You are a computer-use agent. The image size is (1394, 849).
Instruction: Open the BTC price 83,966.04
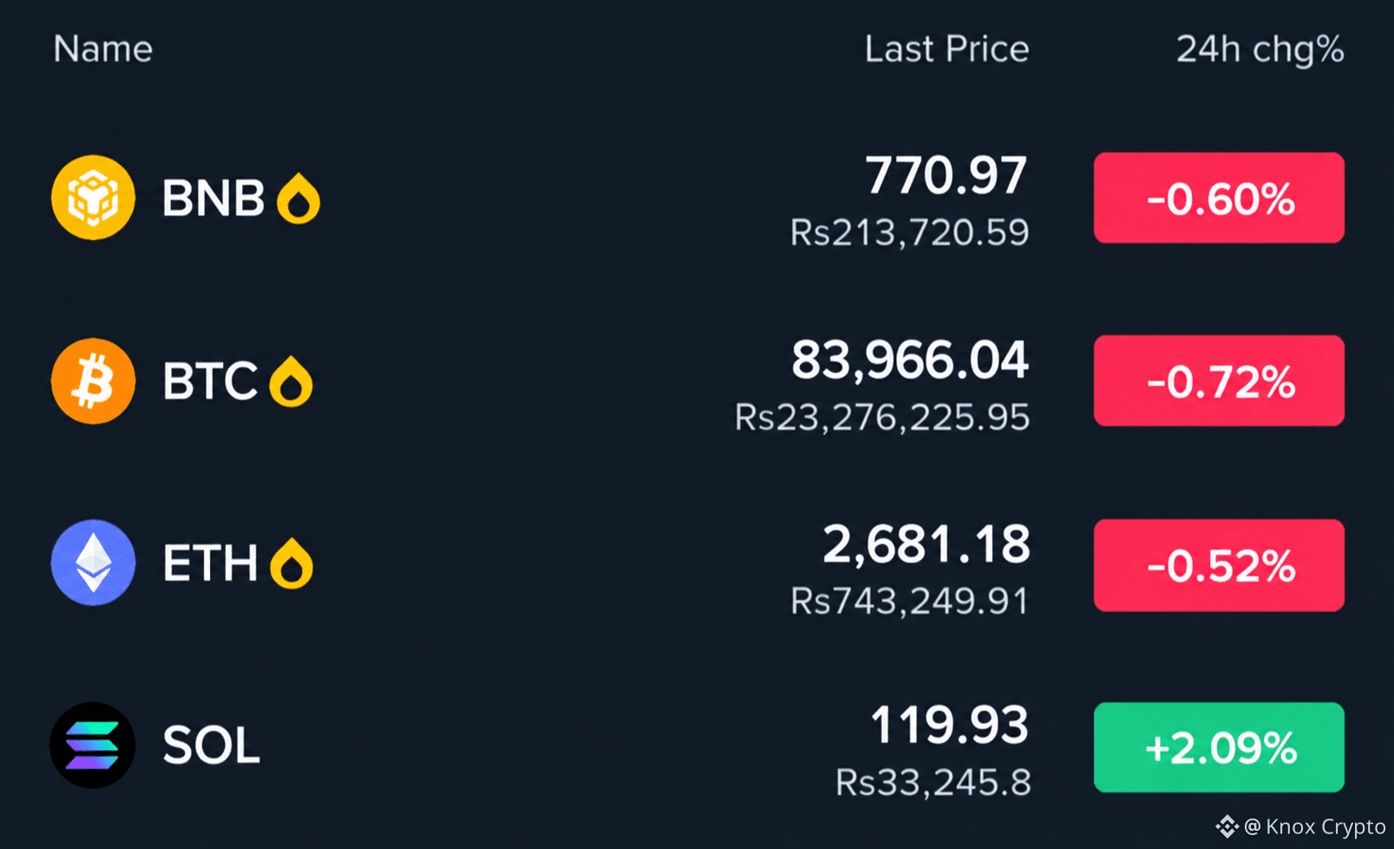910,361
